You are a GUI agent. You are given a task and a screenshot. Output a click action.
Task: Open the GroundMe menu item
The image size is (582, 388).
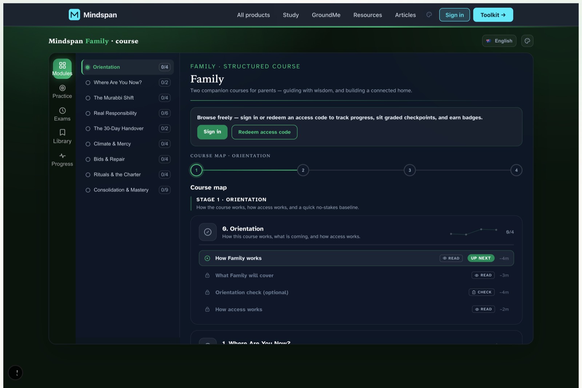pyautogui.click(x=326, y=15)
